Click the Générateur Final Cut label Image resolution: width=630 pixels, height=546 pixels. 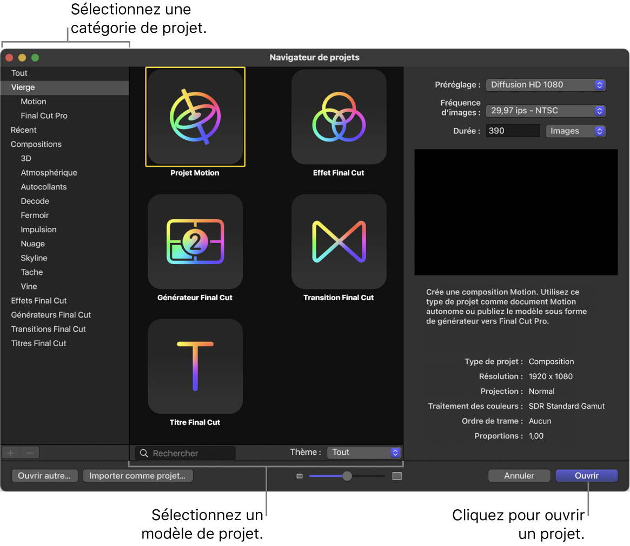click(x=195, y=298)
